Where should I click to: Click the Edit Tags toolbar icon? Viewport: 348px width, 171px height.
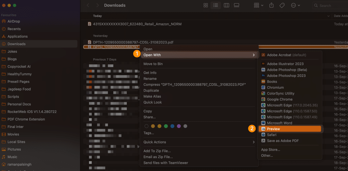pyautogui.click(x=282, y=5)
